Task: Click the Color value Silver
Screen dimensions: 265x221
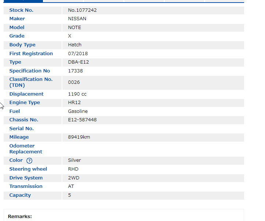Action: click(x=75, y=160)
